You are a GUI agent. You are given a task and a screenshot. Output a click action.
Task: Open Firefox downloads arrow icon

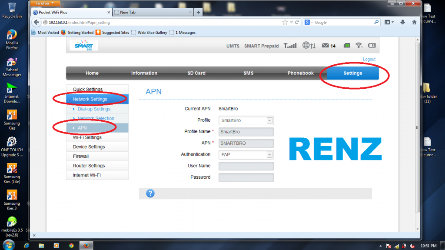tap(402, 22)
